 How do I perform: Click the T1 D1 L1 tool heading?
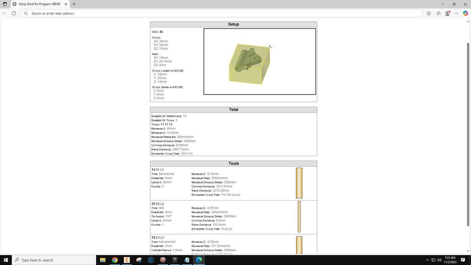(x=157, y=170)
